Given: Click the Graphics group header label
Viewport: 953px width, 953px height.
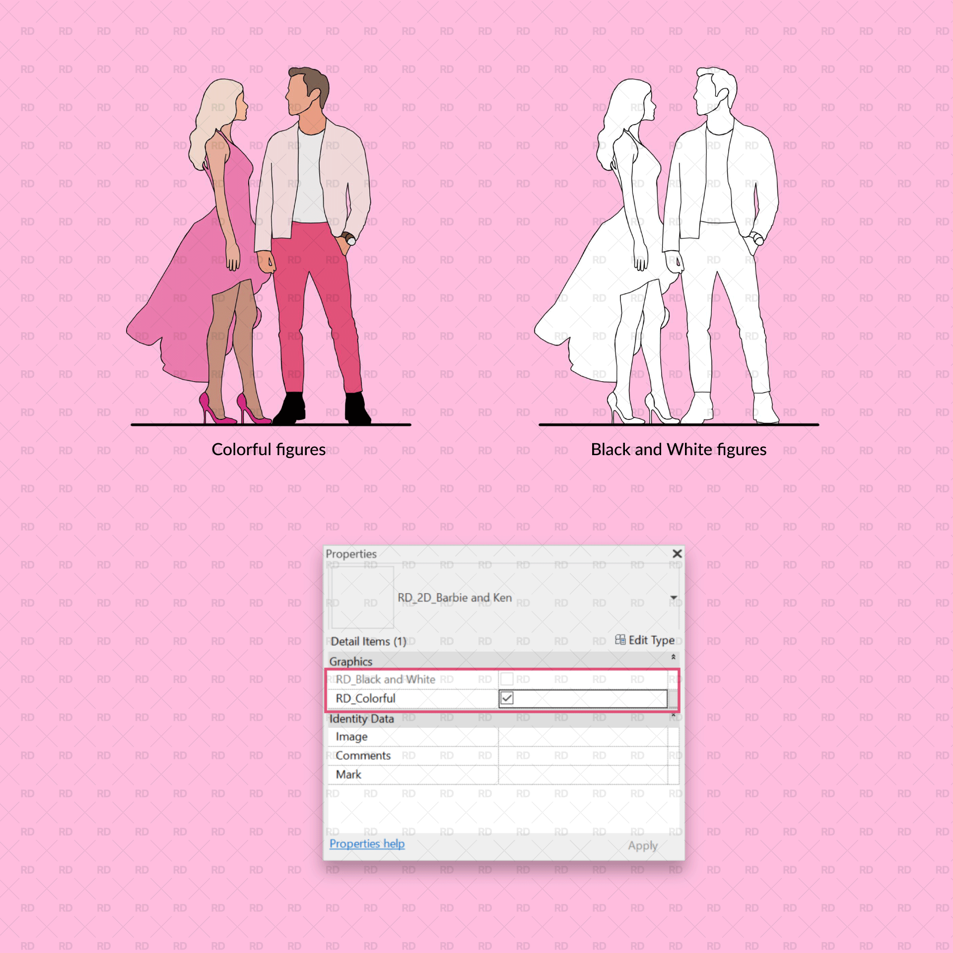Looking at the screenshot, I should pyautogui.click(x=350, y=661).
